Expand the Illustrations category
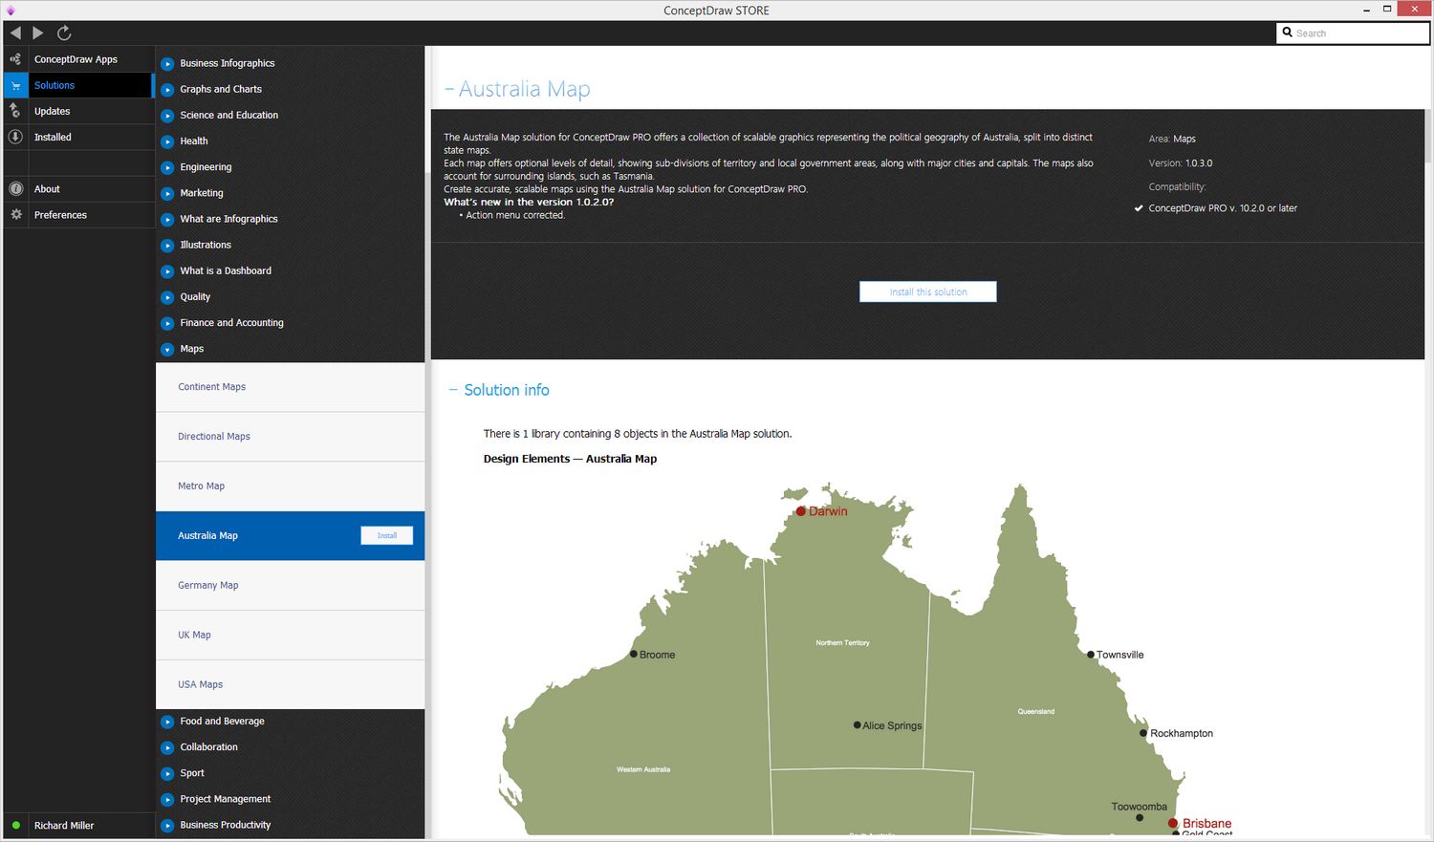Image resolution: width=1434 pixels, height=842 pixels. click(167, 245)
